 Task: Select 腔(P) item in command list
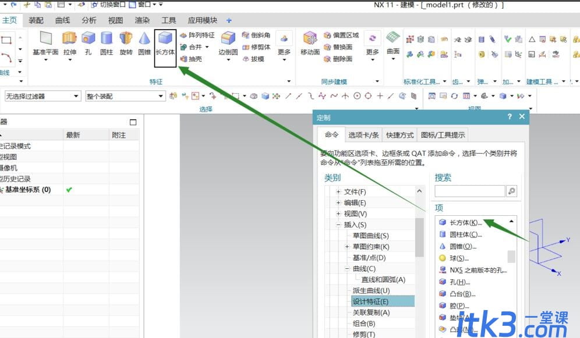point(454,305)
